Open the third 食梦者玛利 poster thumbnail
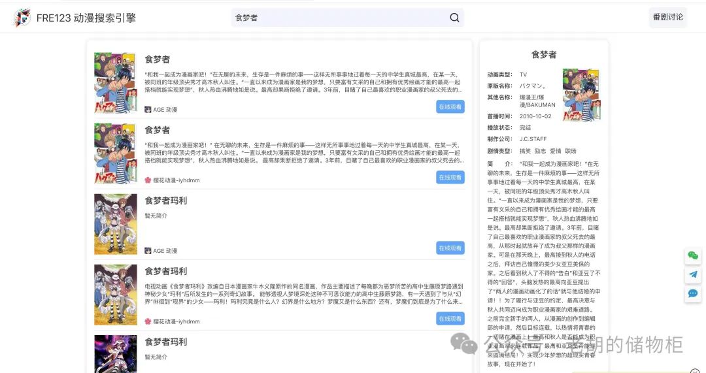This screenshot has width=706, height=373. tap(115, 353)
